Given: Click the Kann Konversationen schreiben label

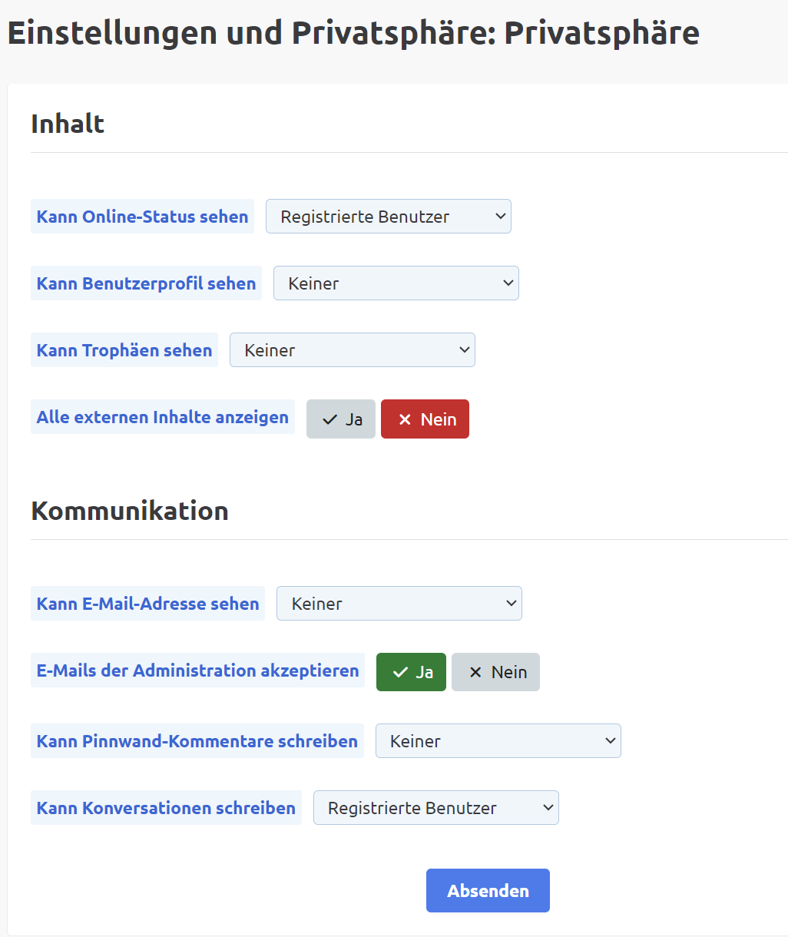Looking at the screenshot, I should click(x=166, y=808).
